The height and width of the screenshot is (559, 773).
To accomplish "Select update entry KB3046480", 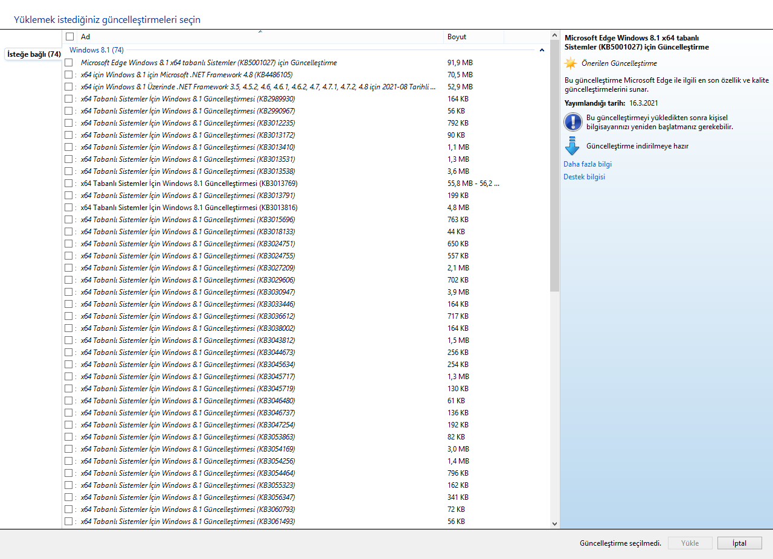I will click(188, 401).
